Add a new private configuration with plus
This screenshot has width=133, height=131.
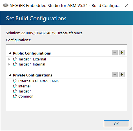[122, 74]
